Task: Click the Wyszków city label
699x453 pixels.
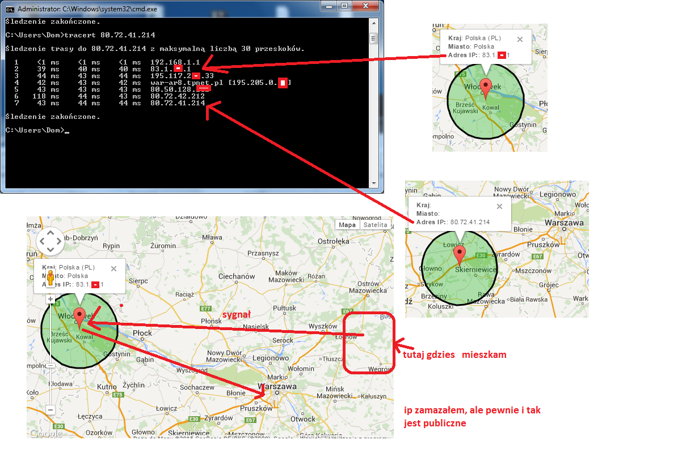Action: [322, 327]
